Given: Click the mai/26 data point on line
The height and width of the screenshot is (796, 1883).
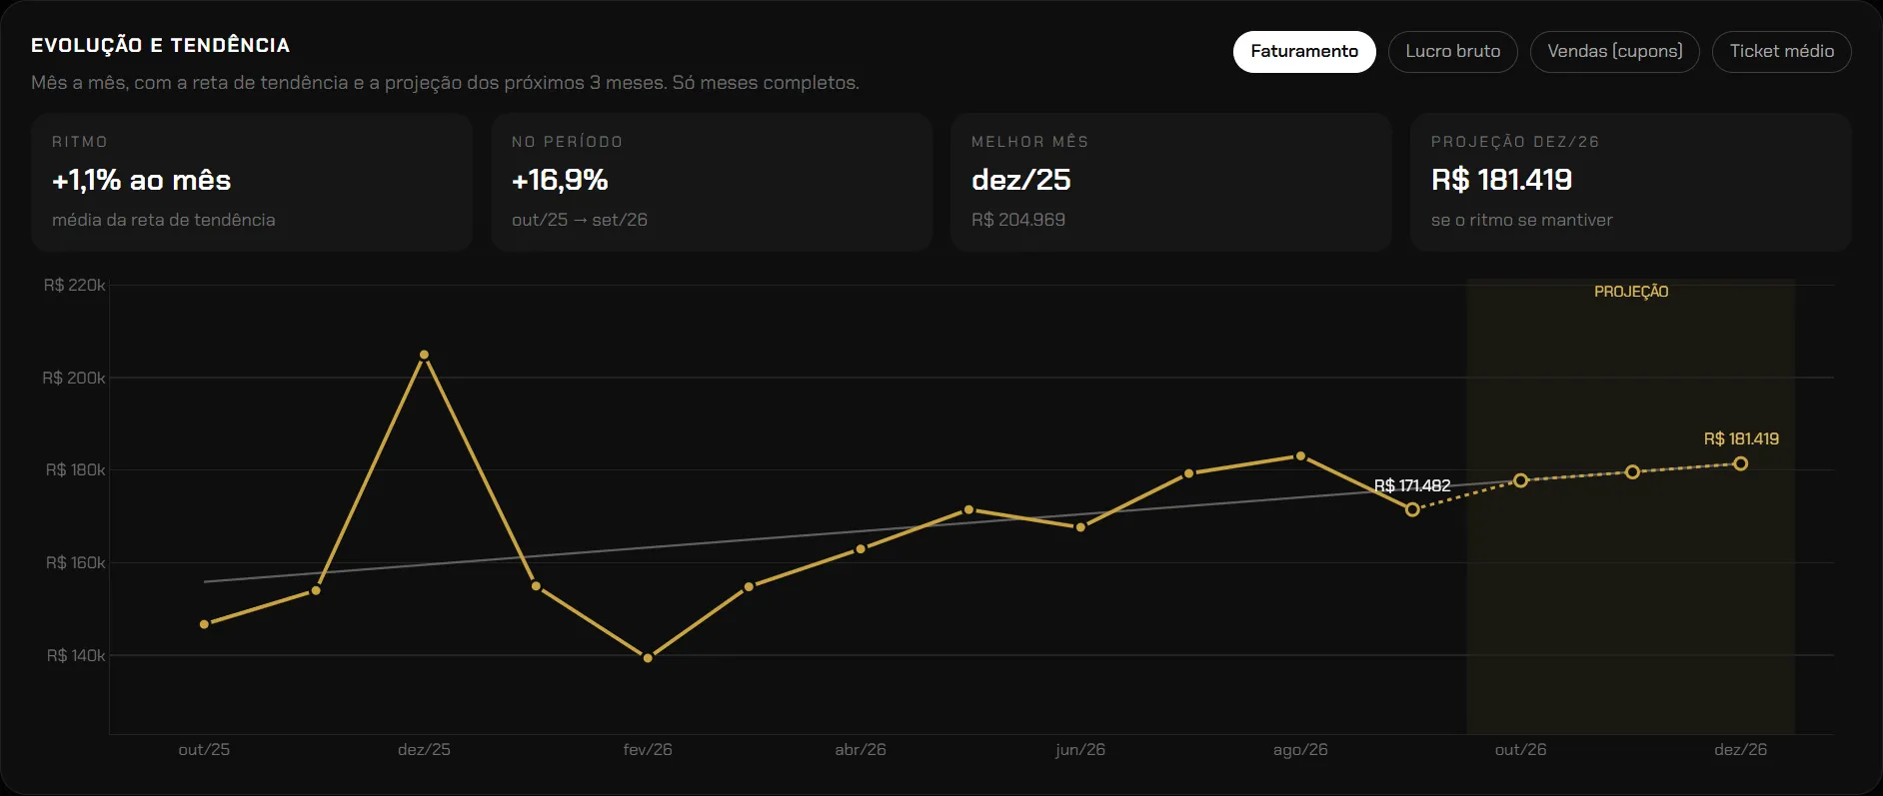Looking at the screenshot, I should (x=968, y=510).
